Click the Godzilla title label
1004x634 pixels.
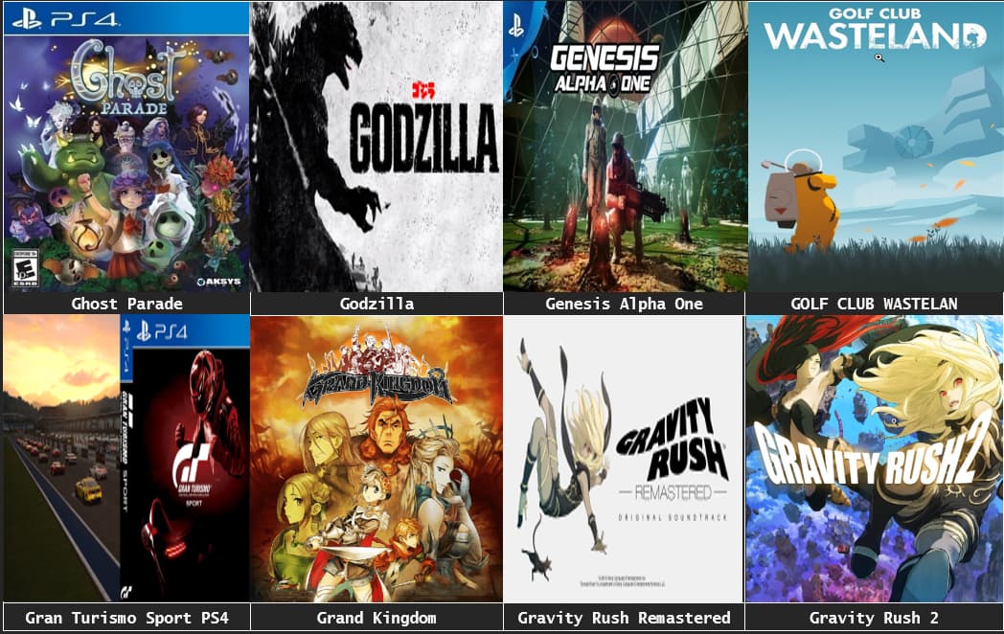376,304
